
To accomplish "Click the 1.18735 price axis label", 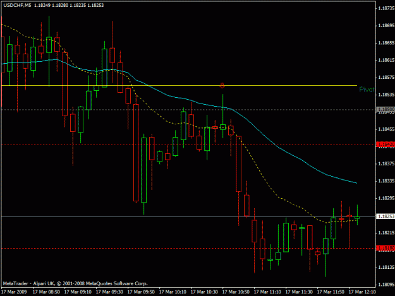I will point(386,8).
